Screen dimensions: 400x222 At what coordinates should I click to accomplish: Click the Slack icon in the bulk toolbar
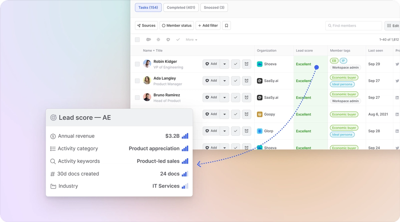click(x=158, y=39)
